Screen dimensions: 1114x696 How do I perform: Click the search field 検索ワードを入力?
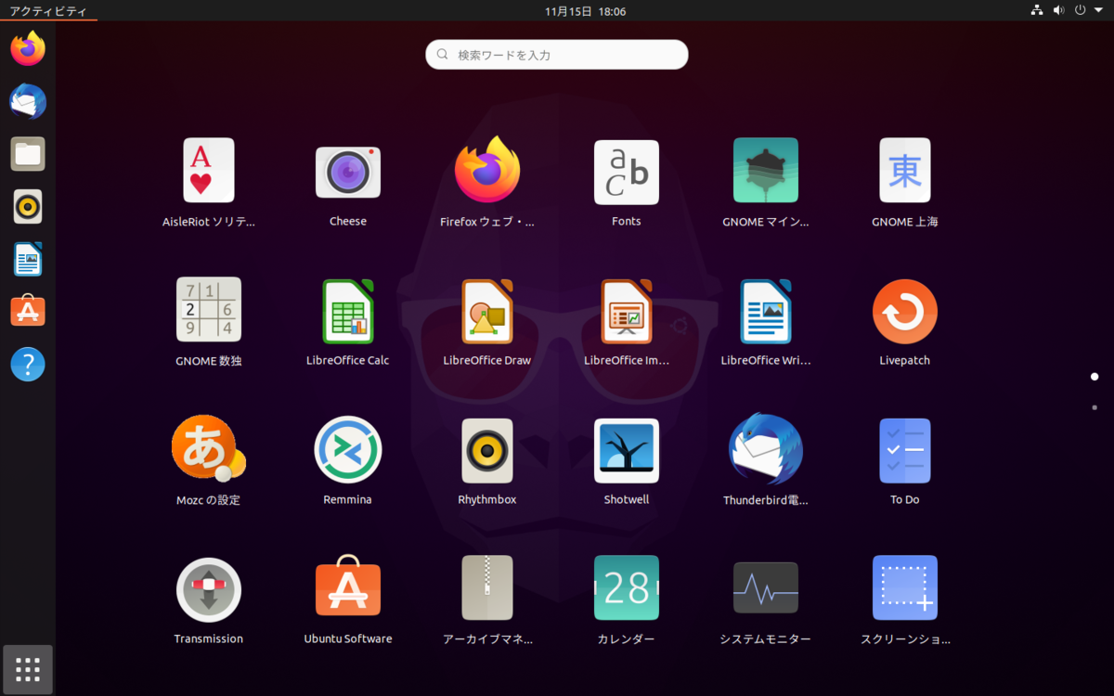[x=557, y=55]
